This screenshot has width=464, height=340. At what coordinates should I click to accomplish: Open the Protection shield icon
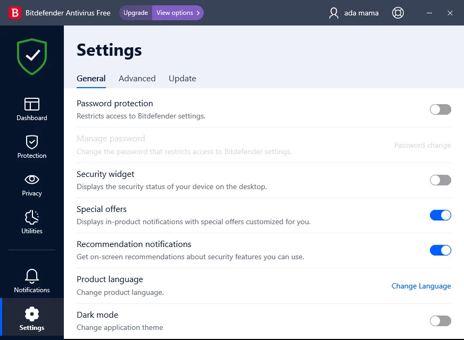32,142
